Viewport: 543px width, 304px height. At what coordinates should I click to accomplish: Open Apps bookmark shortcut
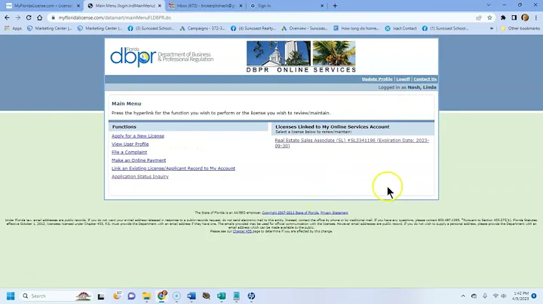(x=13, y=29)
